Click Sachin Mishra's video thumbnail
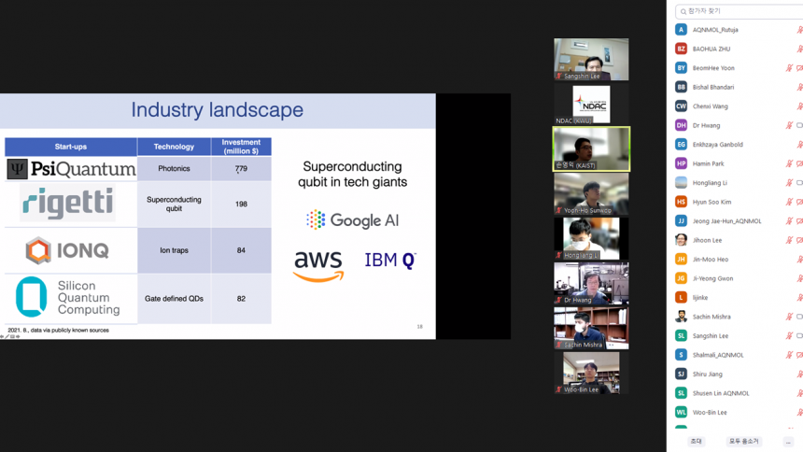This screenshot has width=803, height=452. [591, 328]
